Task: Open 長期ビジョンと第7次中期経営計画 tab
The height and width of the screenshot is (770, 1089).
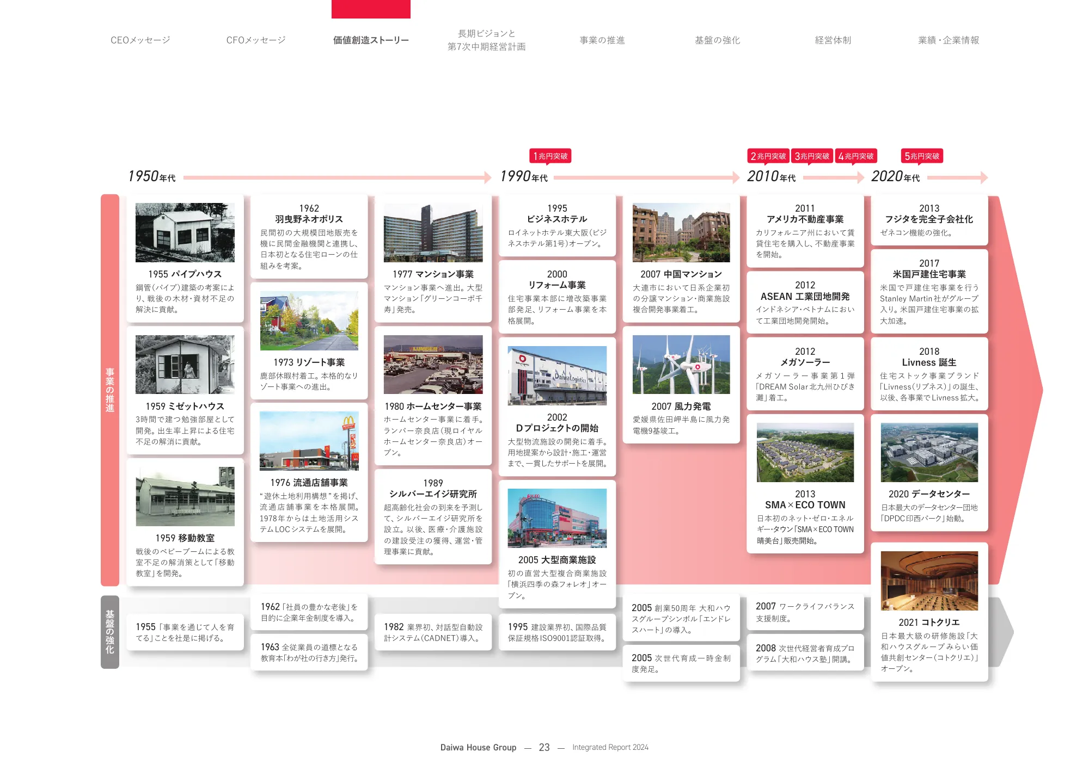Action: click(x=487, y=40)
